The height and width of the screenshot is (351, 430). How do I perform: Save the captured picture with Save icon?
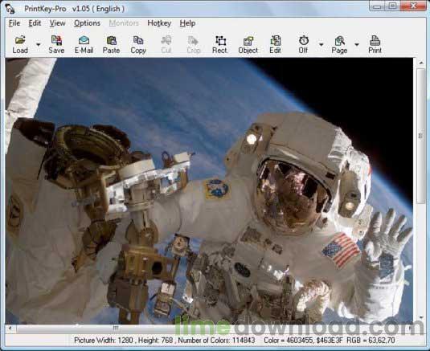tap(56, 45)
